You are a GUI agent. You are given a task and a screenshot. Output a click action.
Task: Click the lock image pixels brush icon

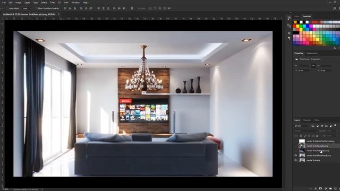point(305,136)
